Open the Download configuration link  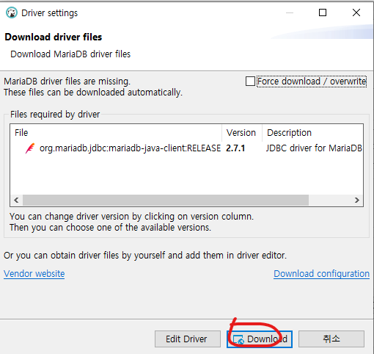[x=321, y=274]
